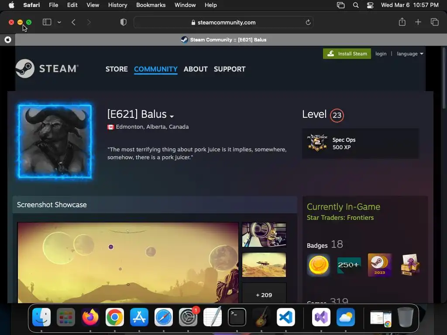Open Control Center icon in menu bar
Screen dimensions: 447x335
click(370, 5)
